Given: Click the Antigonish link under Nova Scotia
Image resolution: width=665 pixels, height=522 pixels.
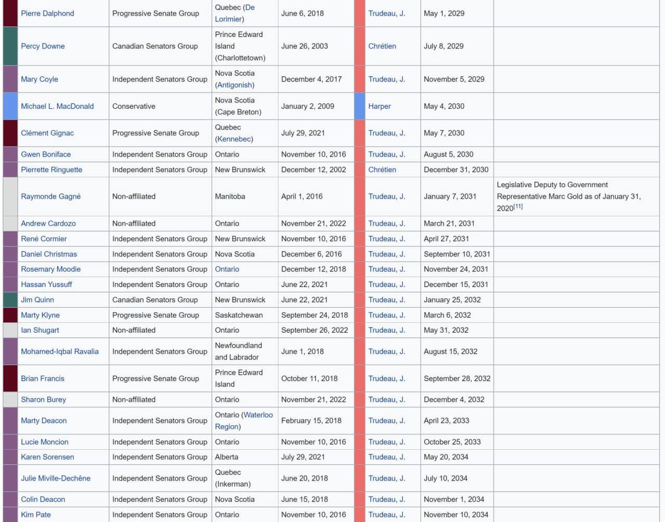Looking at the screenshot, I should [234, 85].
